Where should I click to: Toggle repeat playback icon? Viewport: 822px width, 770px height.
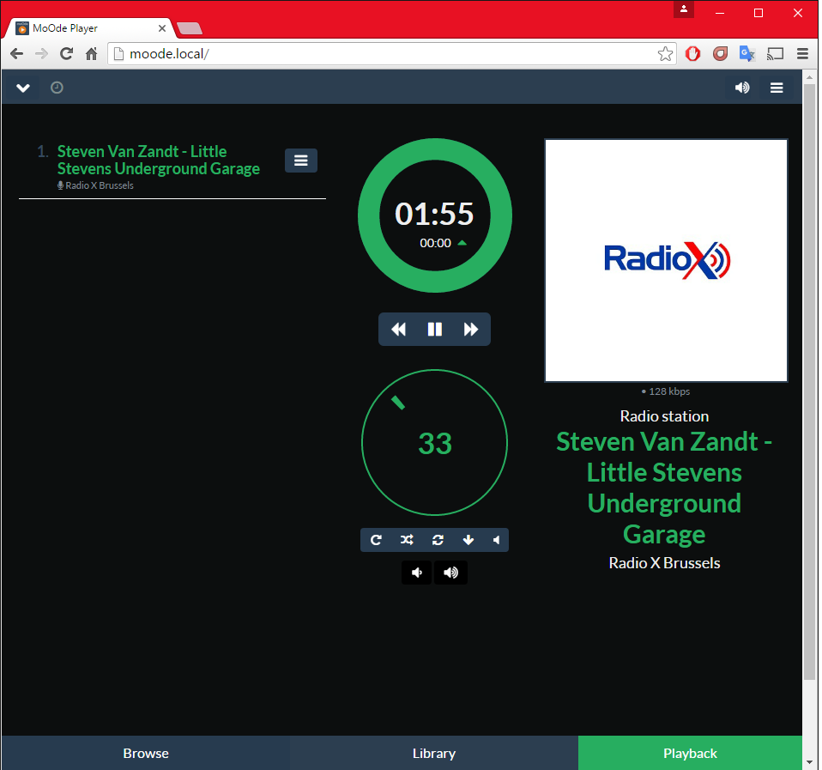click(x=376, y=540)
